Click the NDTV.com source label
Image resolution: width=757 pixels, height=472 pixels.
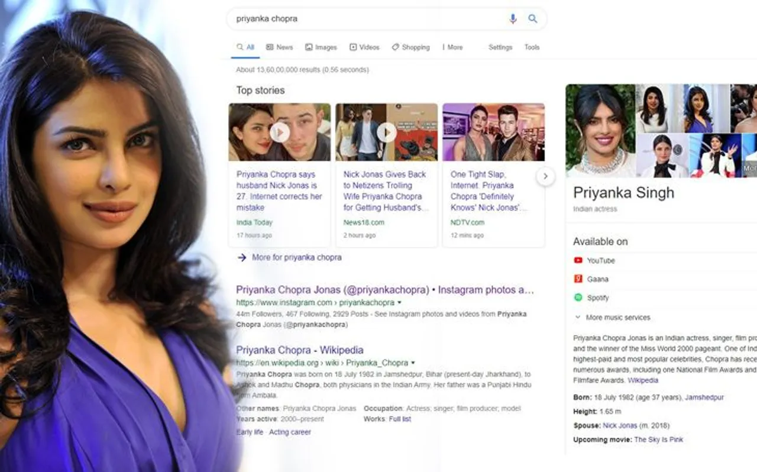pyautogui.click(x=467, y=222)
